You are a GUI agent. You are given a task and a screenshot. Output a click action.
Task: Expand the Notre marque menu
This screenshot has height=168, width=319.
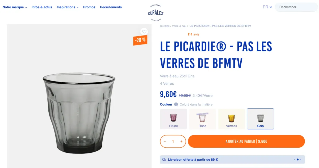pos(15,7)
